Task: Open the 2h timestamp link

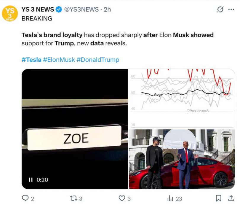Action: [107, 9]
